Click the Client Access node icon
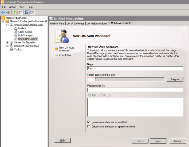This screenshot has height=147, width=189. point(16,32)
